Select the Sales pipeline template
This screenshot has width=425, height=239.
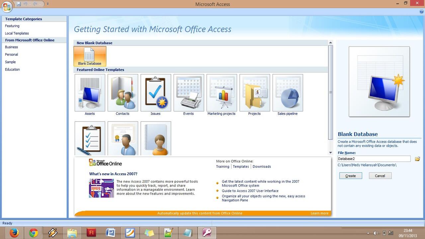tap(288, 93)
